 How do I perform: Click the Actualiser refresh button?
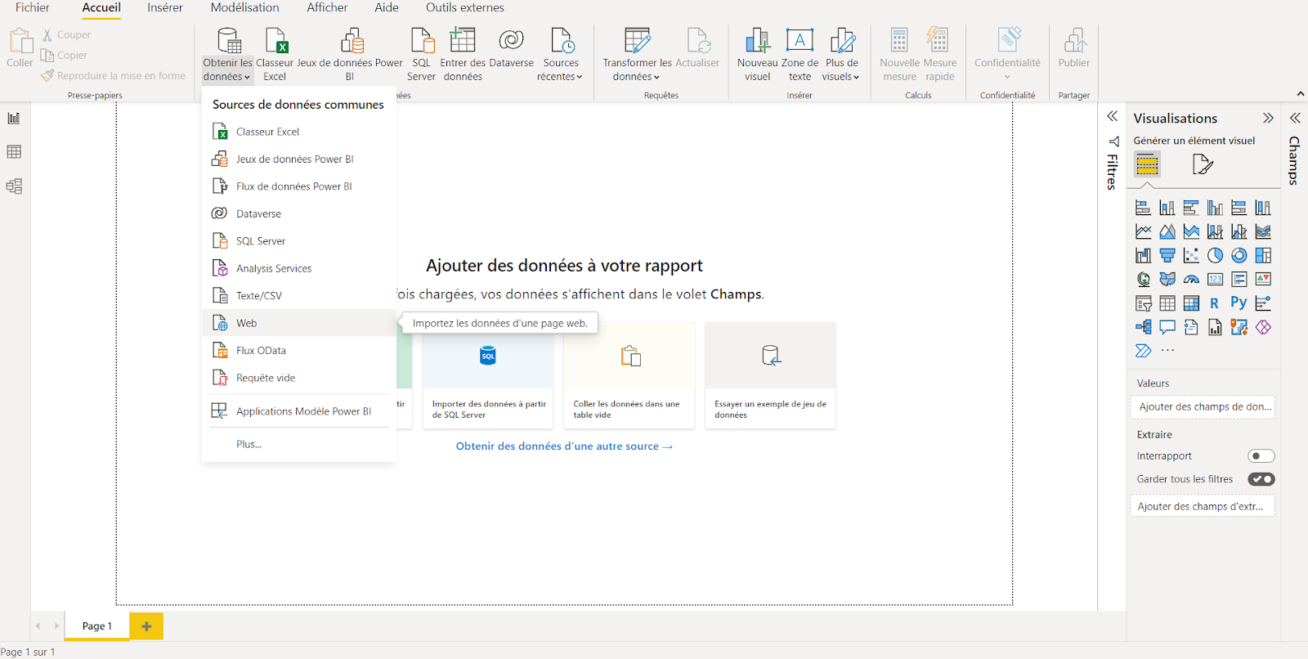point(697,47)
